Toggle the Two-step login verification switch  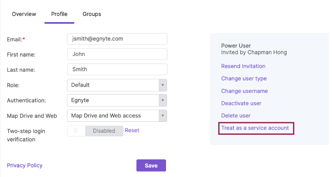(95, 131)
